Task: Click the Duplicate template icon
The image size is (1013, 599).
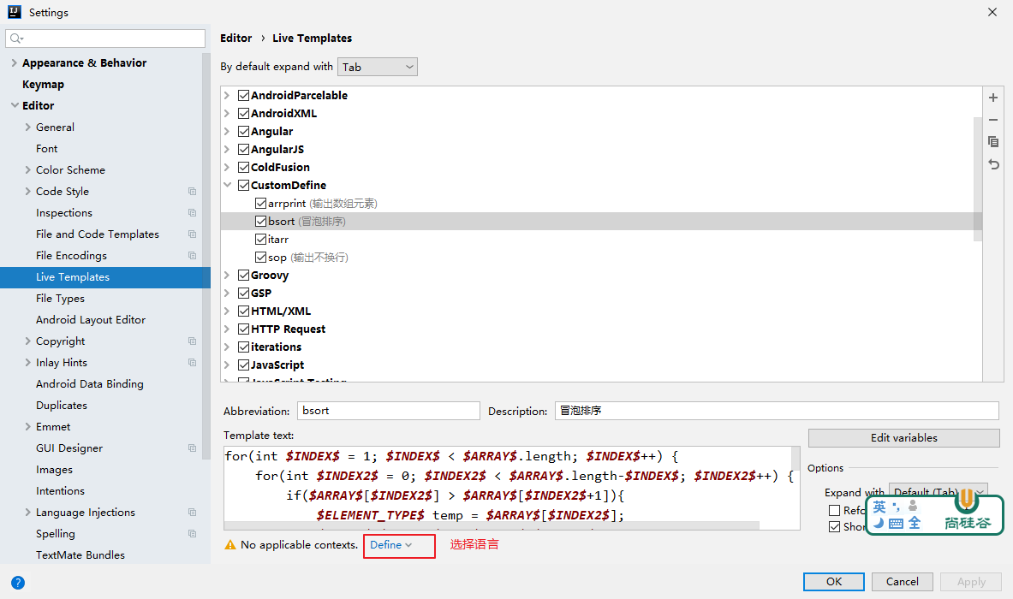Action: [993, 142]
